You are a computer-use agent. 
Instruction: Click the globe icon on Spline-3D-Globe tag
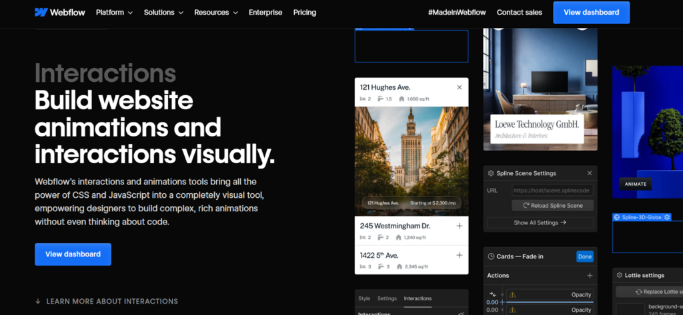617,217
